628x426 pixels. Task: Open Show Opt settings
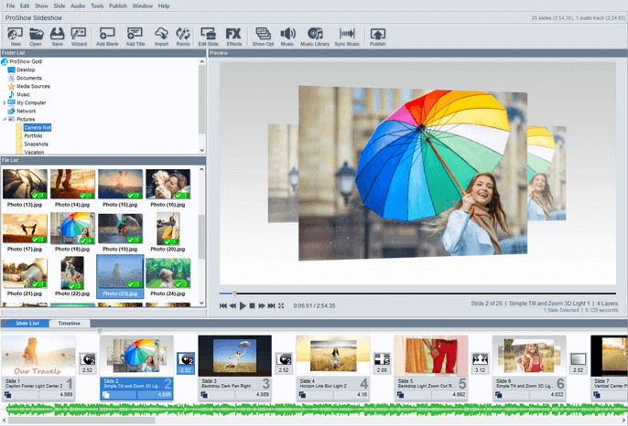coord(263,37)
